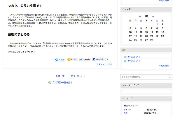
Task: Click the blog images icon beside ブログ画像一覧を見る
Action: click(50, 82)
